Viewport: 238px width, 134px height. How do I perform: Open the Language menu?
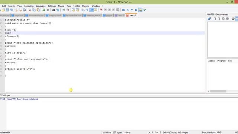[41, 6]
